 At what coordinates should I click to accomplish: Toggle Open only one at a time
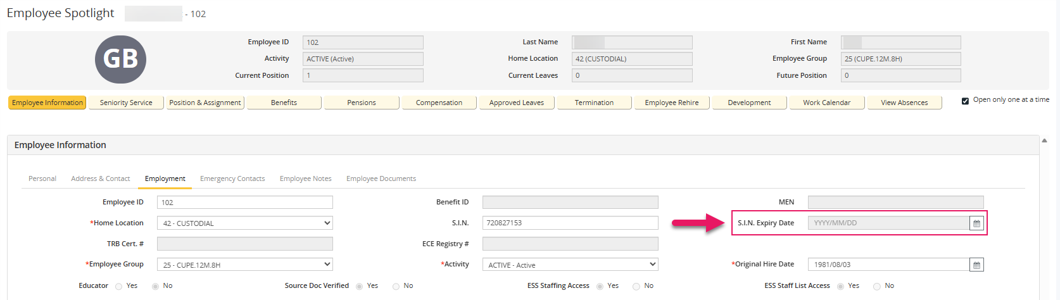pyautogui.click(x=965, y=101)
